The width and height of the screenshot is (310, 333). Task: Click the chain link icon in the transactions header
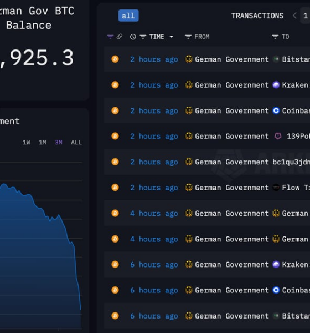120,37
